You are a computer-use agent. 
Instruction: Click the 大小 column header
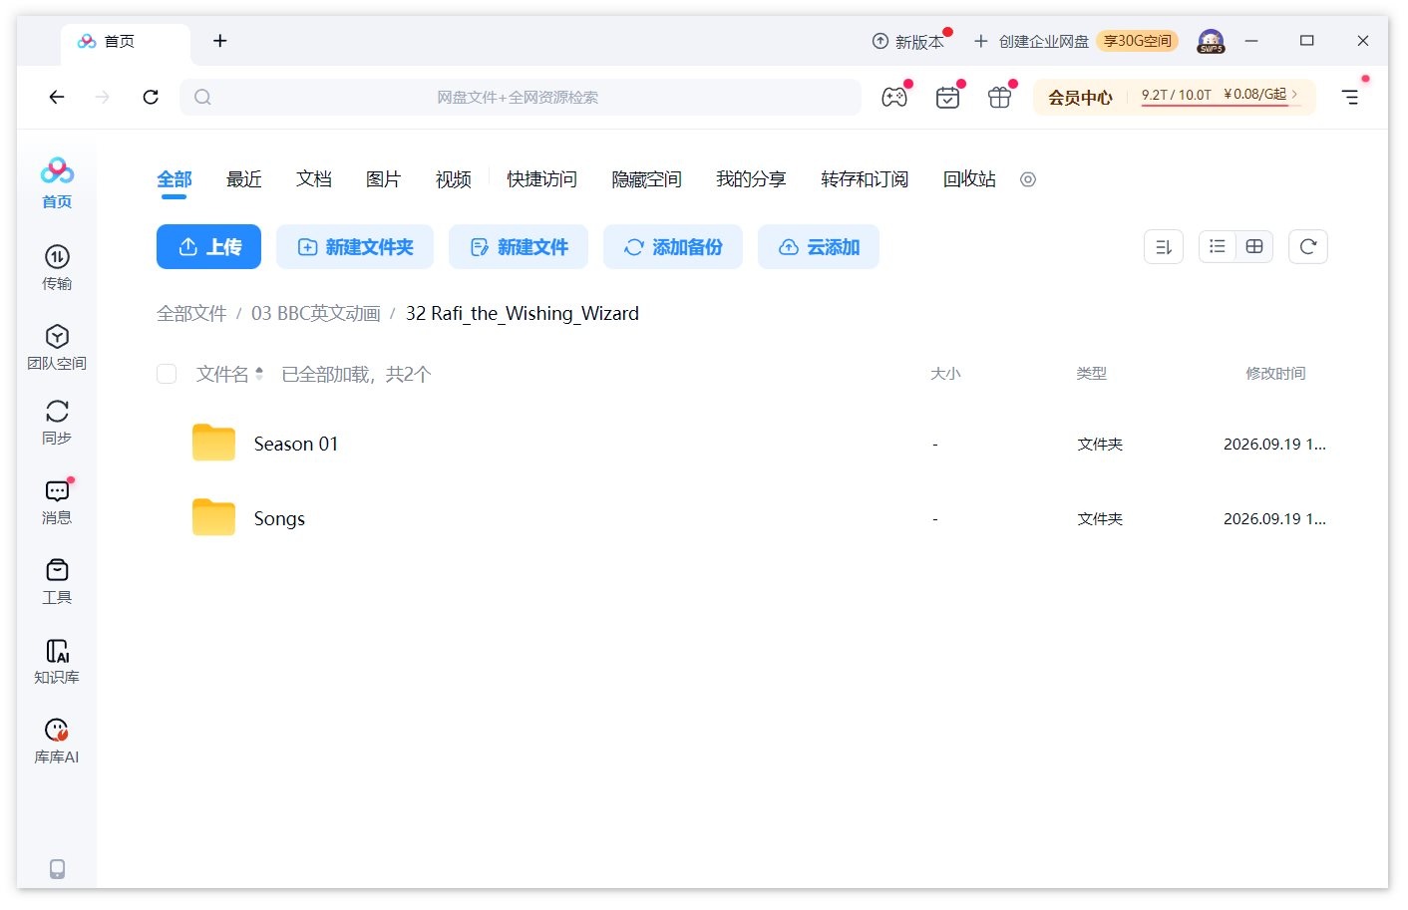coord(945,374)
